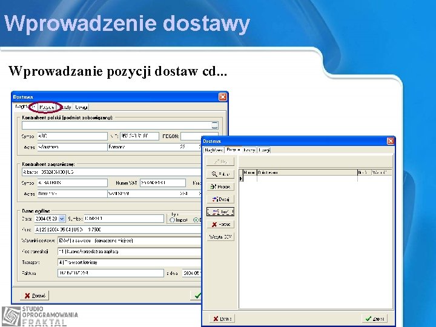Click the row selector arrow in the empty grid

[x=241, y=179]
